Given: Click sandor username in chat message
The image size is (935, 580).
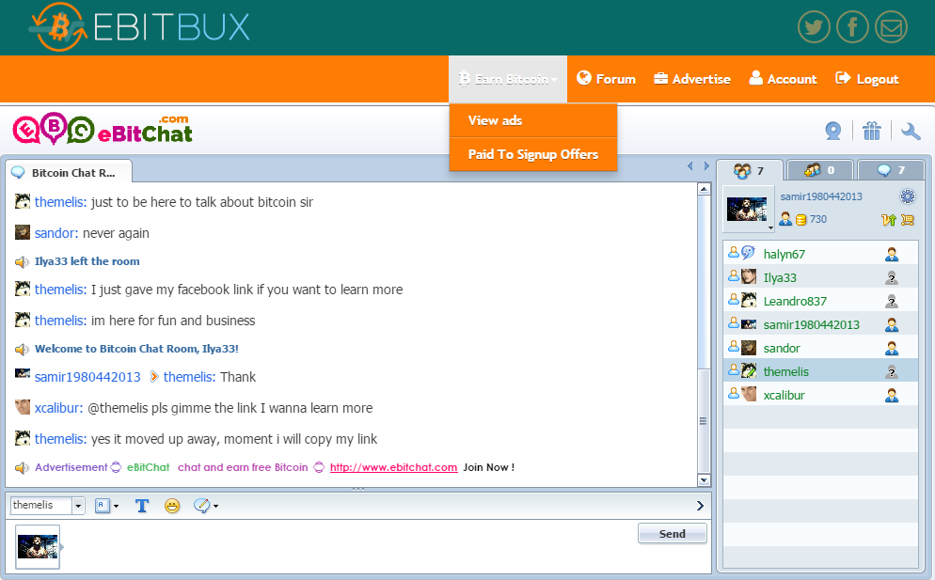Looking at the screenshot, I should pos(56,233).
